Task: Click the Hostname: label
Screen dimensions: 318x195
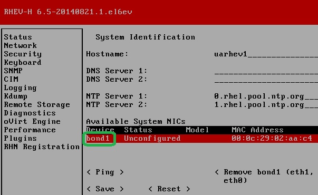Action: coord(107,54)
